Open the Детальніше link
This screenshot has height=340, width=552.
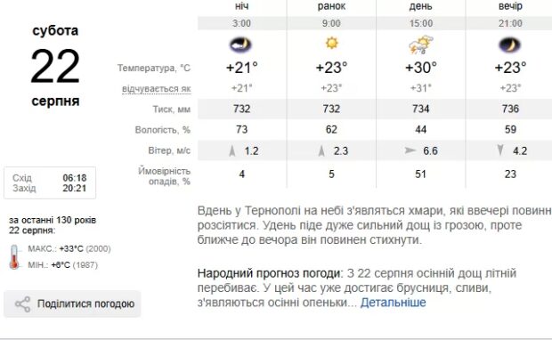pos(393,303)
